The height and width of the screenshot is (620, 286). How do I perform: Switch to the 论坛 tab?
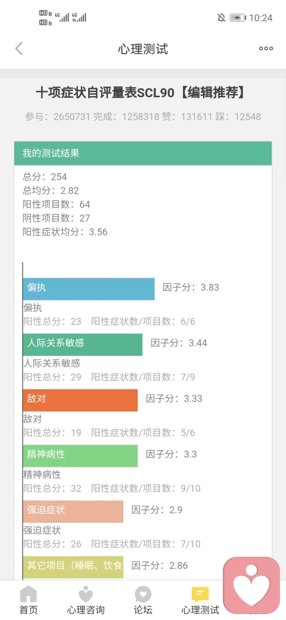point(143,609)
